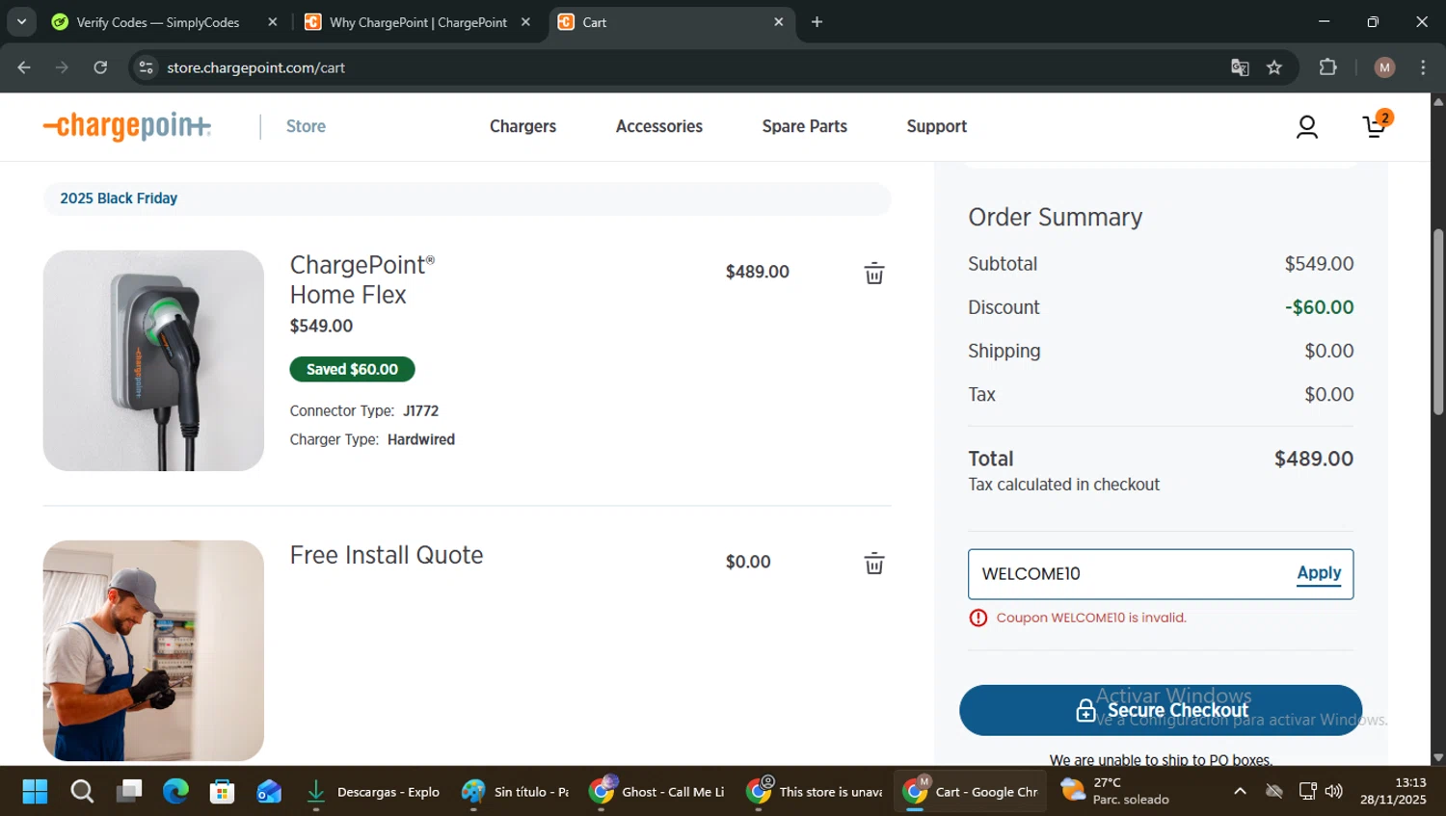Screen dimensions: 1446x816
Task: Click the Store link in header
Action: click(306, 126)
